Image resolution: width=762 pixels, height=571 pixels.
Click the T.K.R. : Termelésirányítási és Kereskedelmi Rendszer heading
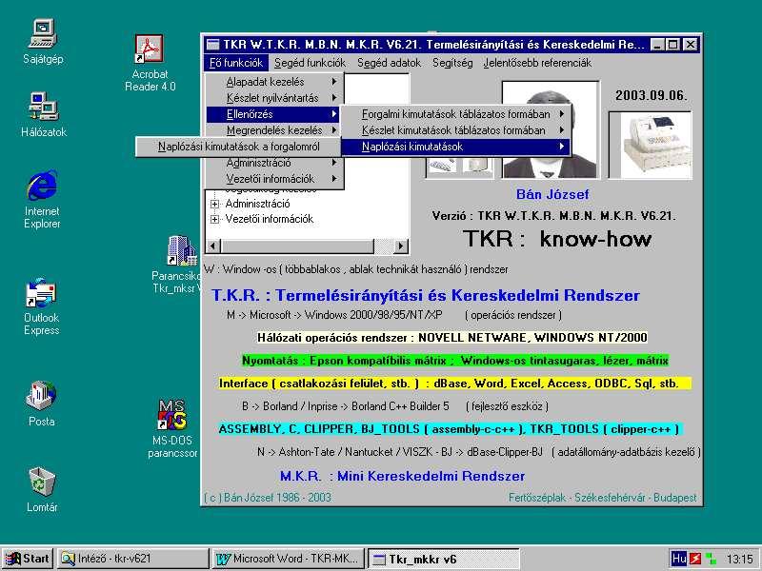[426, 295]
